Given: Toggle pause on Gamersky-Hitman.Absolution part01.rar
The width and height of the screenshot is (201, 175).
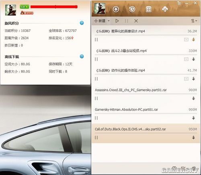Looking at the screenshot, I should (x=96, y=118).
